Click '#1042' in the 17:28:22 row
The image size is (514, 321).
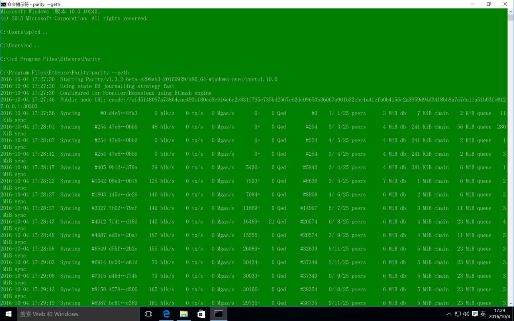(x=99, y=181)
